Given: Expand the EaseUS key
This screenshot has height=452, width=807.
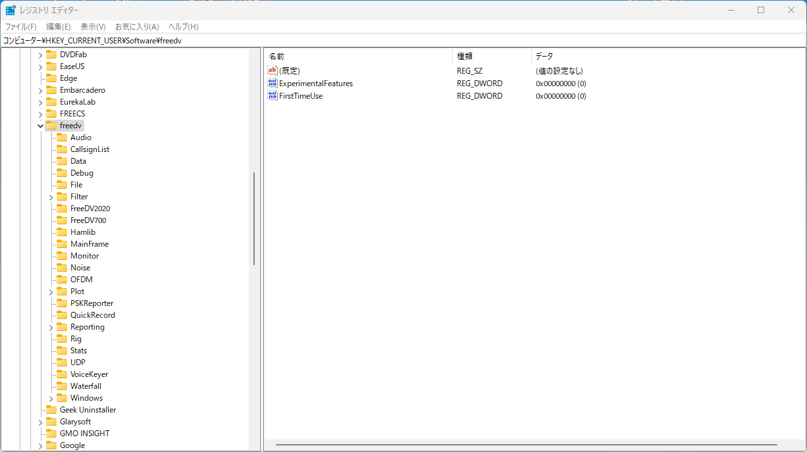Looking at the screenshot, I should [x=41, y=66].
